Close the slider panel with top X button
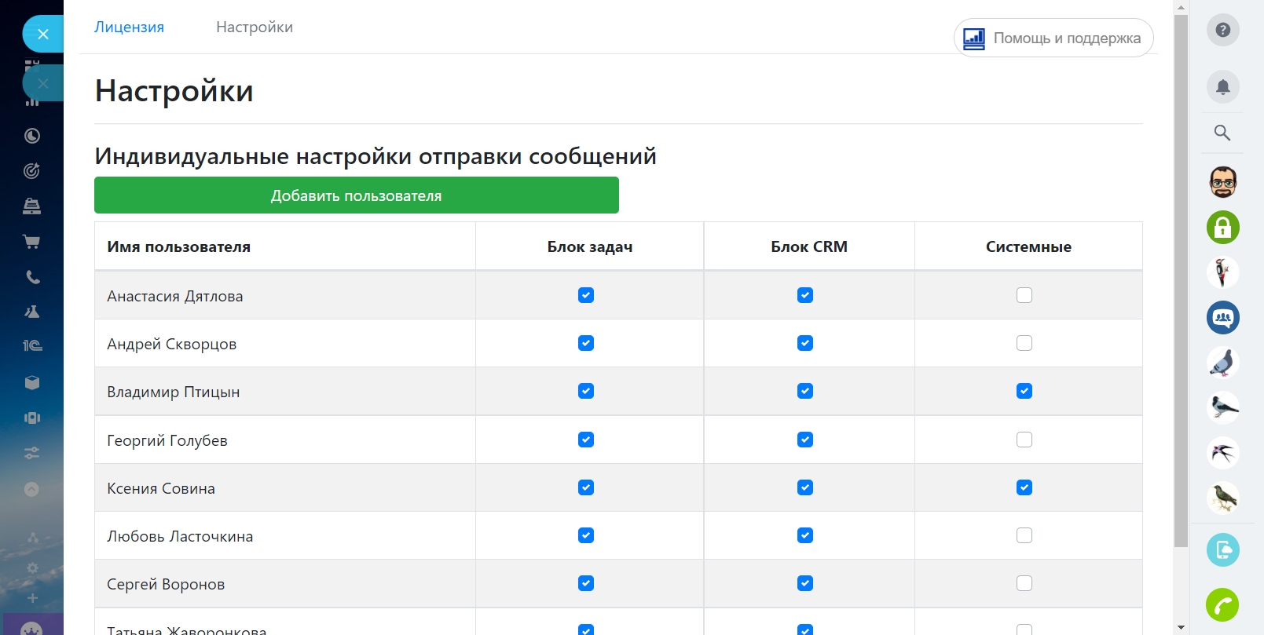This screenshot has height=635, width=1264. (x=43, y=34)
